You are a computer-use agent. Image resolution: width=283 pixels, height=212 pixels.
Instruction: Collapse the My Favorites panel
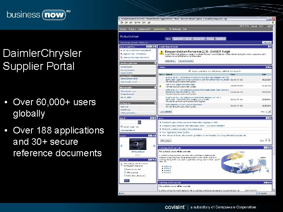pos(155,103)
